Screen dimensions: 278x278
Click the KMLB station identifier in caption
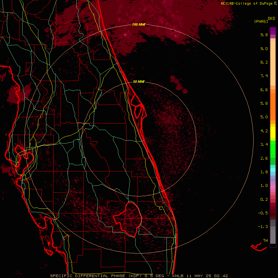tap(178, 276)
